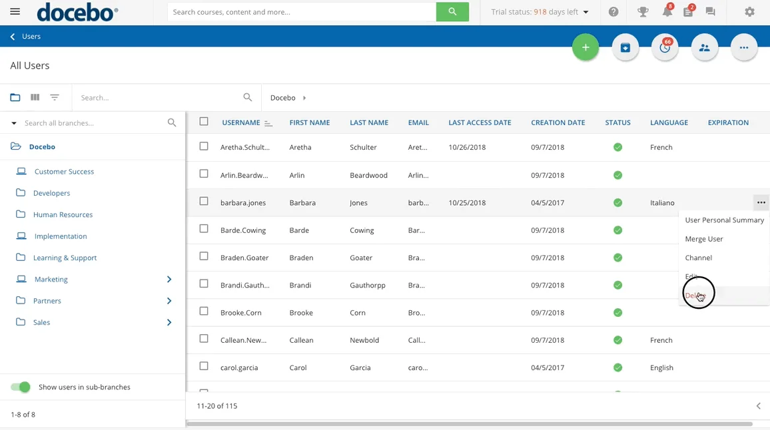Go to previous page chevron at bottom

point(758,406)
